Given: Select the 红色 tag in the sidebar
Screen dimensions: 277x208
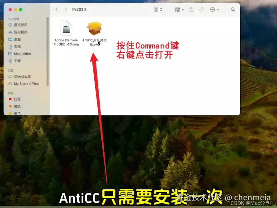Looking at the screenshot, I should click(17, 99).
